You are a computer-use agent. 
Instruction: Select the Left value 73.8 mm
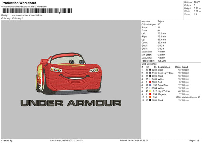pos(162,33)
